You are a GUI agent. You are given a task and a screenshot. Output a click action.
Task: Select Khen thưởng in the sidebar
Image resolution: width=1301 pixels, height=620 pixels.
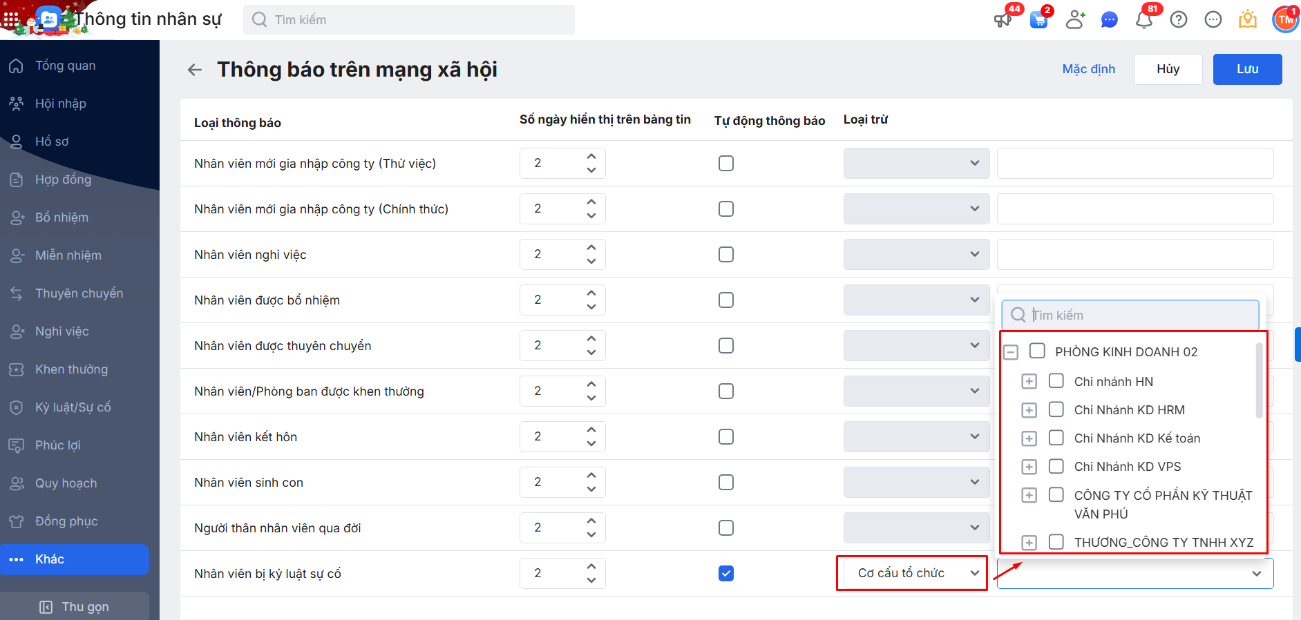point(71,369)
